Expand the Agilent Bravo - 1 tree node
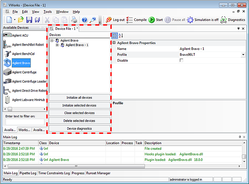Viewport: 249px width, 184px height. [x=57, y=45]
